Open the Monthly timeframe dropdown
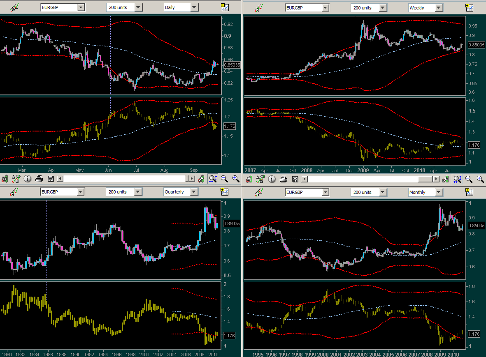This screenshot has height=357, width=486. pyautogui.click(x=439, y=192)
